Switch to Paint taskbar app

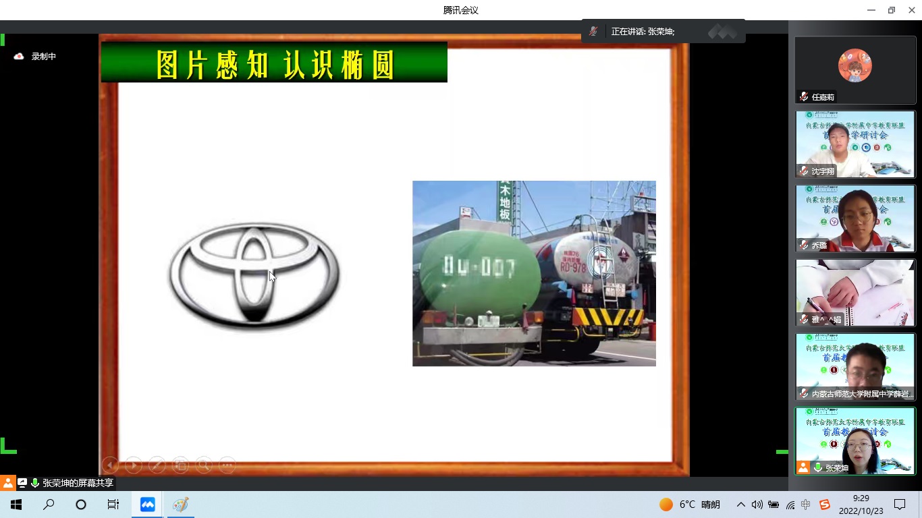coord(180,505)
